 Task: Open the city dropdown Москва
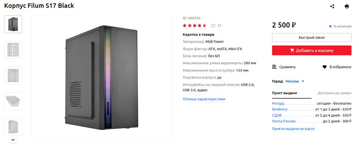295,81
